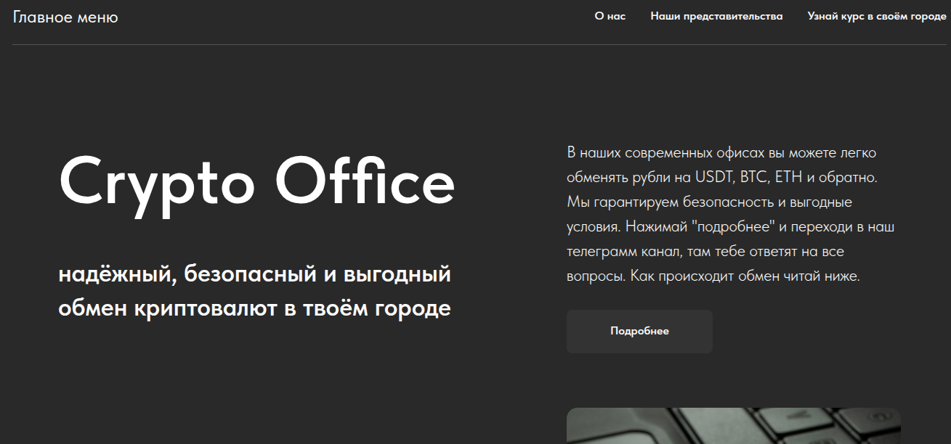Click the word Crypto in the heading
The width and height of the screenshot is (951, 444).
tap(156, 182)
